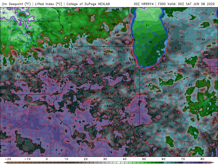Image resolution: width=218 pixels, height=164 pixels.
Task: Click the left arrow end of color bar
Action: (x=5, y=163)
